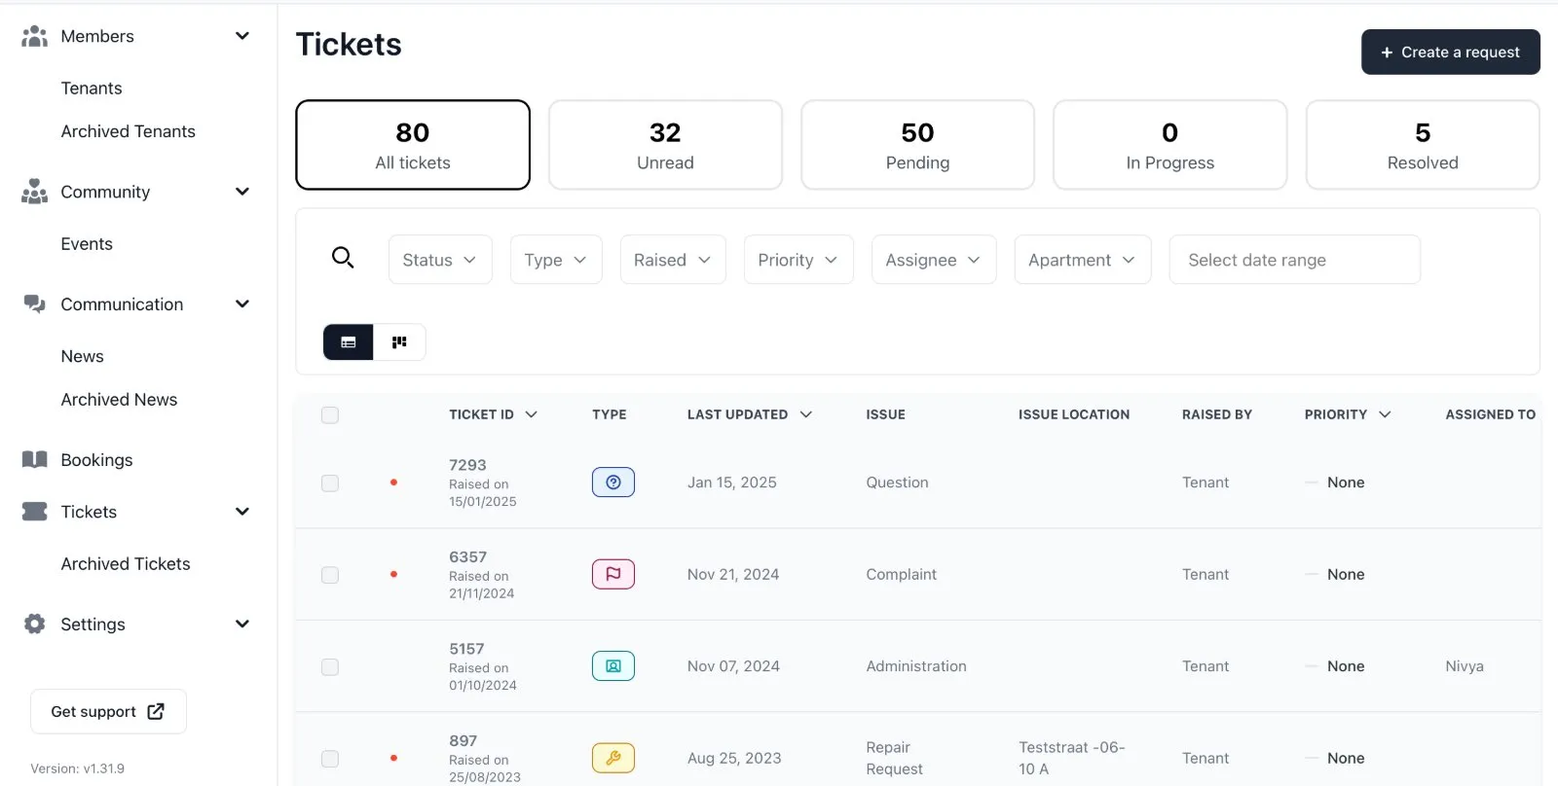Open Archived Tenants in the sidebar

coord(129,131)
